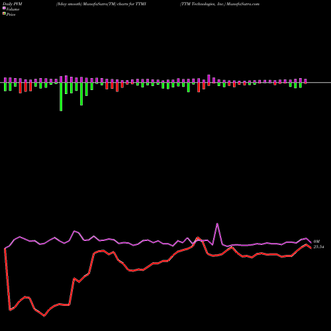331x331 pixels.
Task: Click the tall spike peak on purple volume line
Action: tap(217, 224)
